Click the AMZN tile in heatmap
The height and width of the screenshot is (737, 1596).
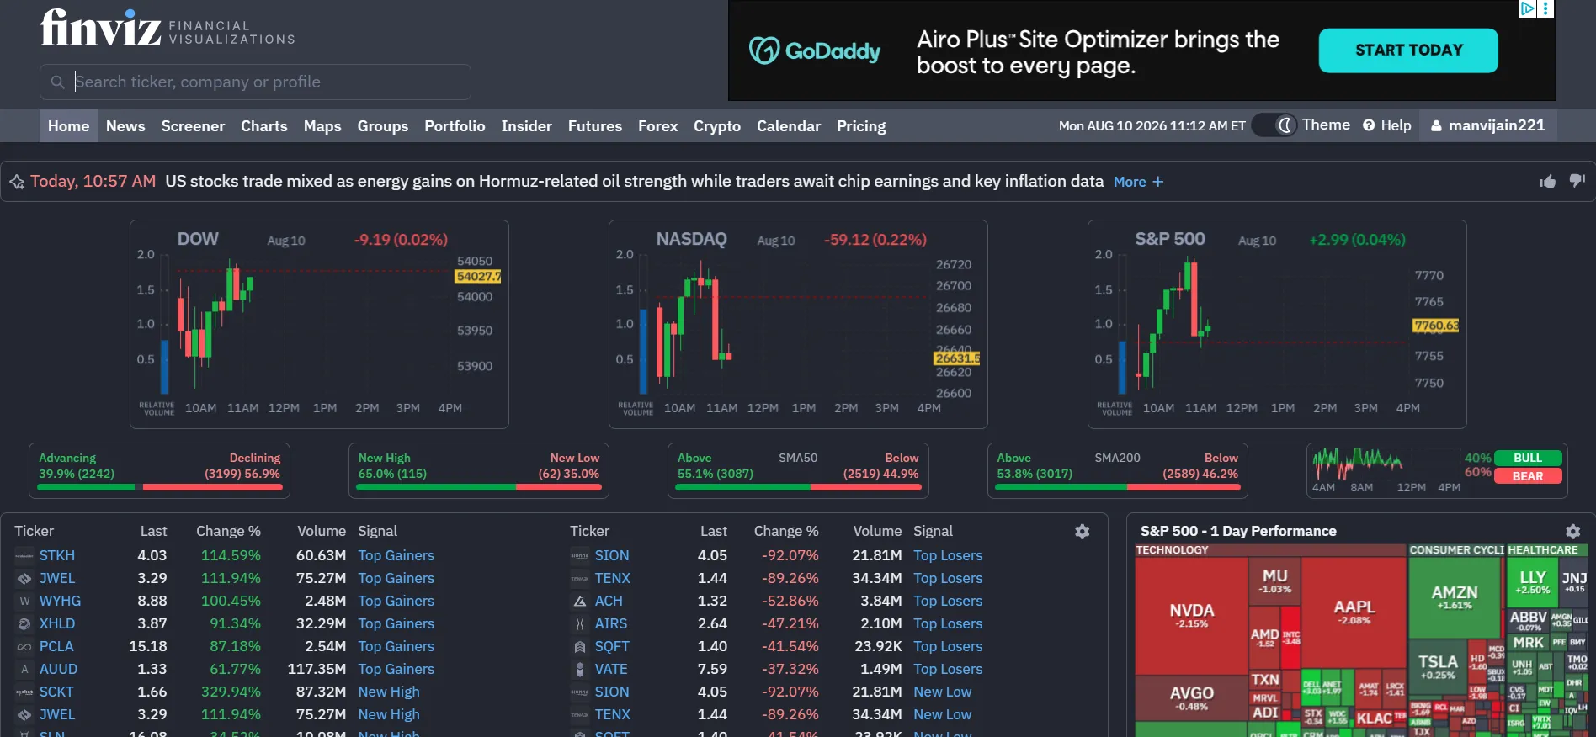(1455, 597)
